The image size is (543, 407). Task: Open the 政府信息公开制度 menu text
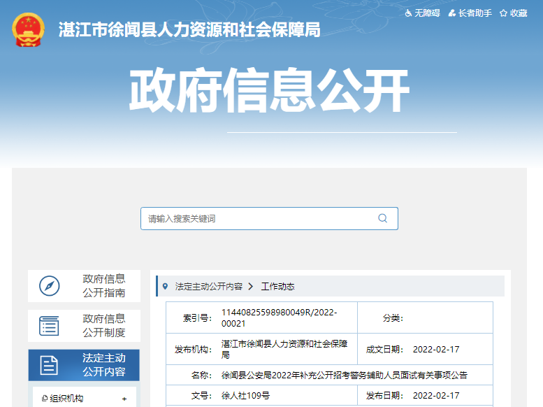tap(104, 326)
